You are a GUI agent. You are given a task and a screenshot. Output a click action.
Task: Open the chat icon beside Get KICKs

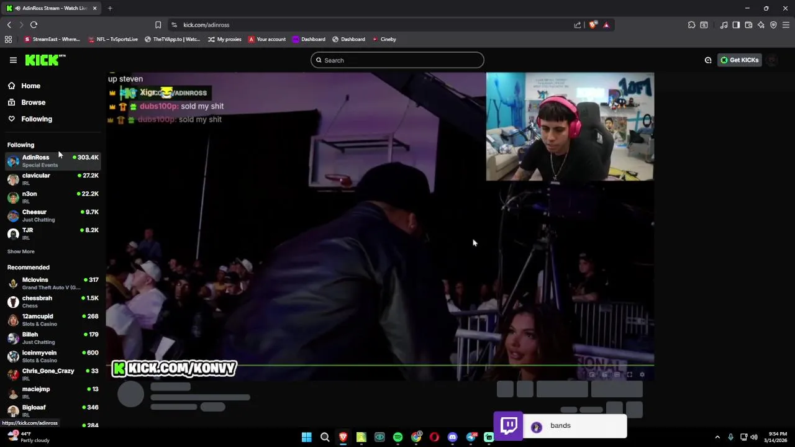(708, 60)
